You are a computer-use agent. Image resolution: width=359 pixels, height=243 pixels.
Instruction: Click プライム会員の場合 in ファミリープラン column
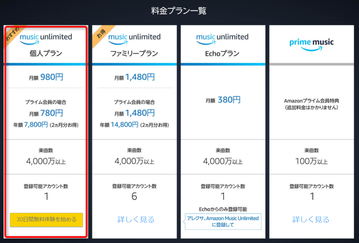(134, 102)
